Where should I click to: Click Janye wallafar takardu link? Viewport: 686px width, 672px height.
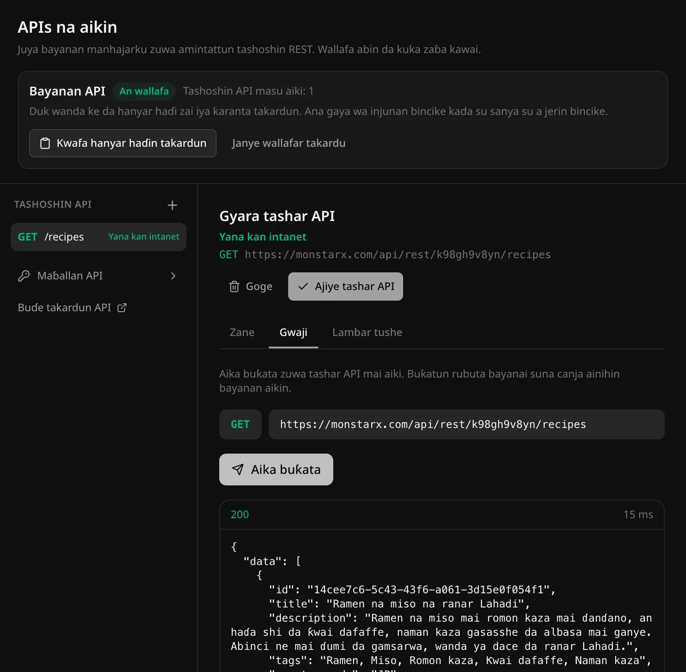(289, 143)
